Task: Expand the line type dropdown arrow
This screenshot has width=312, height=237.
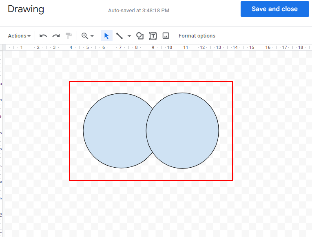Action: [129, 36]
